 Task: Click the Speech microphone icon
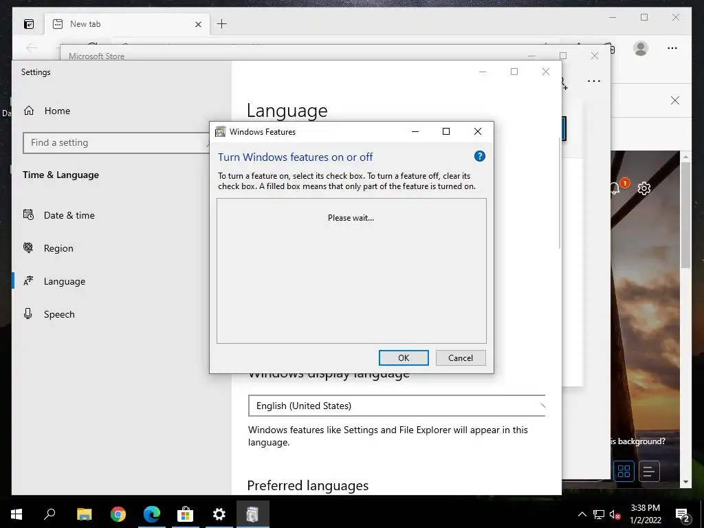(27, 313)
